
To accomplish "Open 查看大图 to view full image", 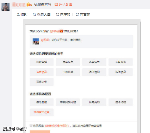I will (x=43, y=14).
